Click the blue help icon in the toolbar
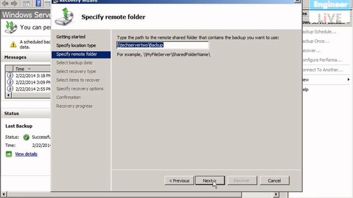Image resolution: width=353 pixels, height=198 pixels. (39, 3)
